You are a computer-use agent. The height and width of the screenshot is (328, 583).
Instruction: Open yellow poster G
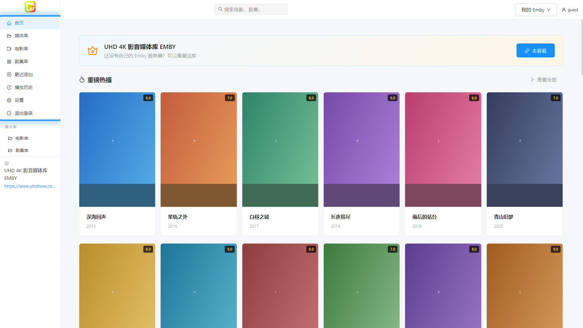(117, 285)
